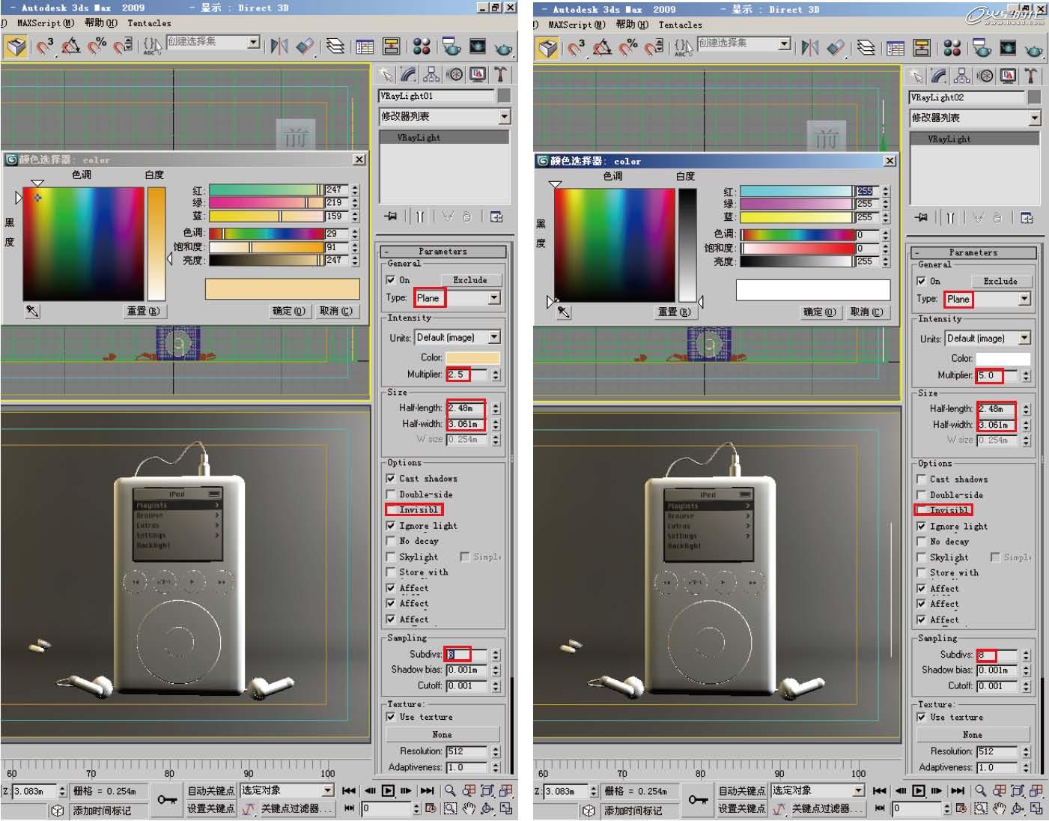Click Mirror tool icon in VRayLight01 window

(279, 46)
